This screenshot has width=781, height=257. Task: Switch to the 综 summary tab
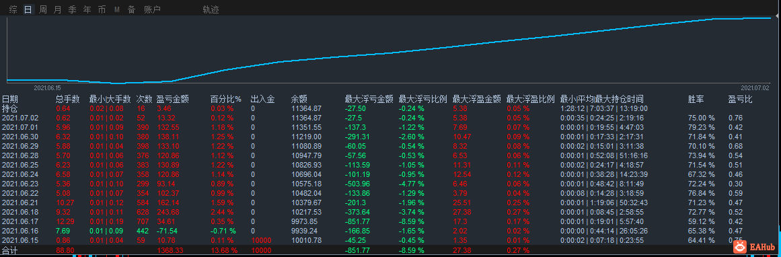13,9
